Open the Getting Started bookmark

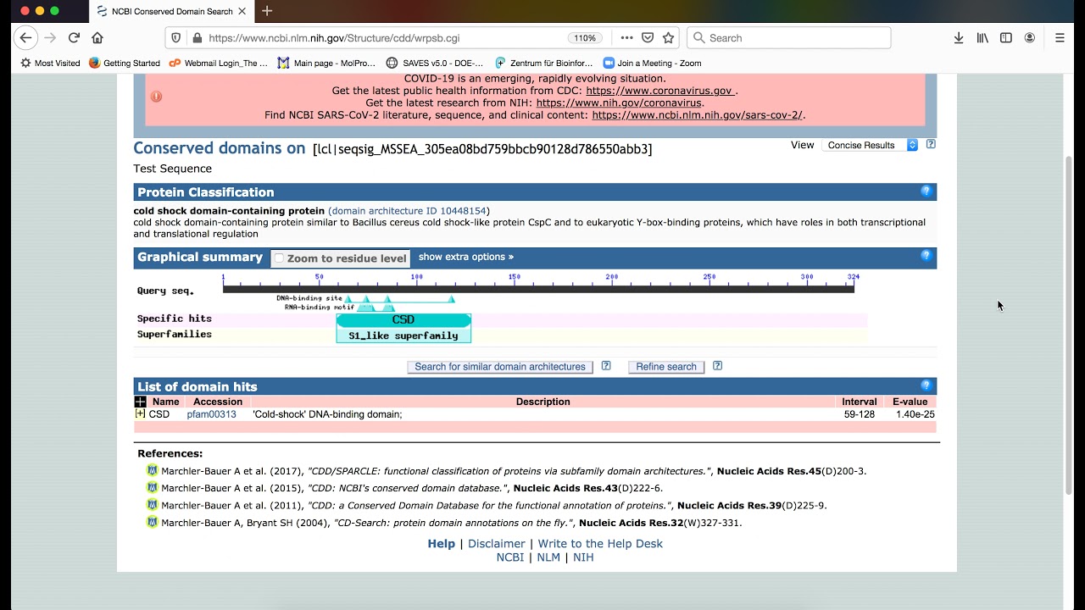pos(125,63)
